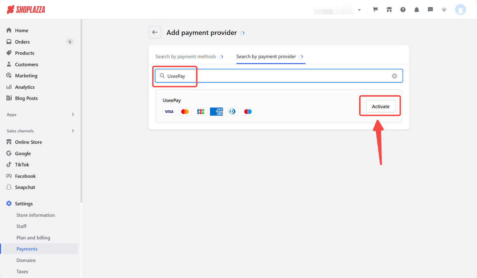The image size is (477, 278).
Task: Switch to Search by payment methods tab
Action: pos(186,57)
